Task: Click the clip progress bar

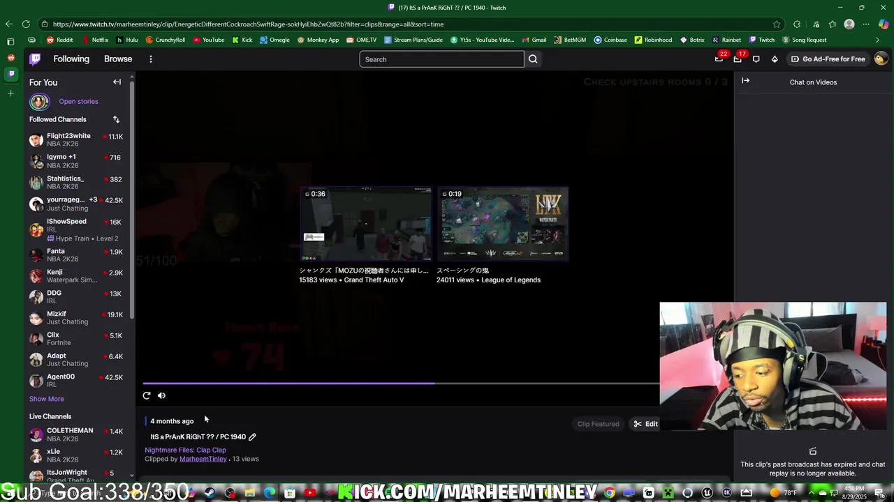Action: tap(401, 383)
